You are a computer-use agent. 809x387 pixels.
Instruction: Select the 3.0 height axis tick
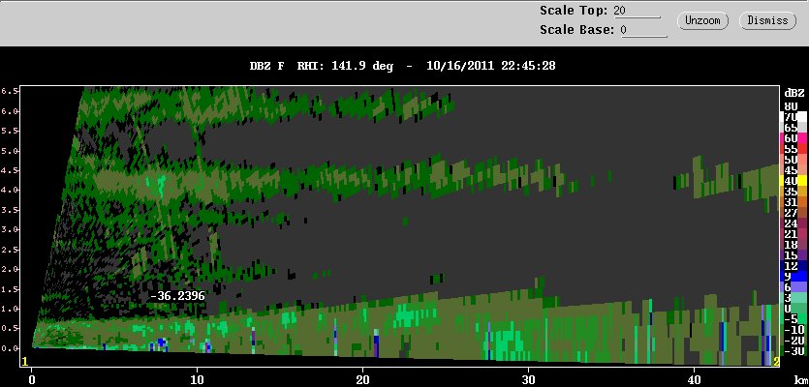click(8, 229)
